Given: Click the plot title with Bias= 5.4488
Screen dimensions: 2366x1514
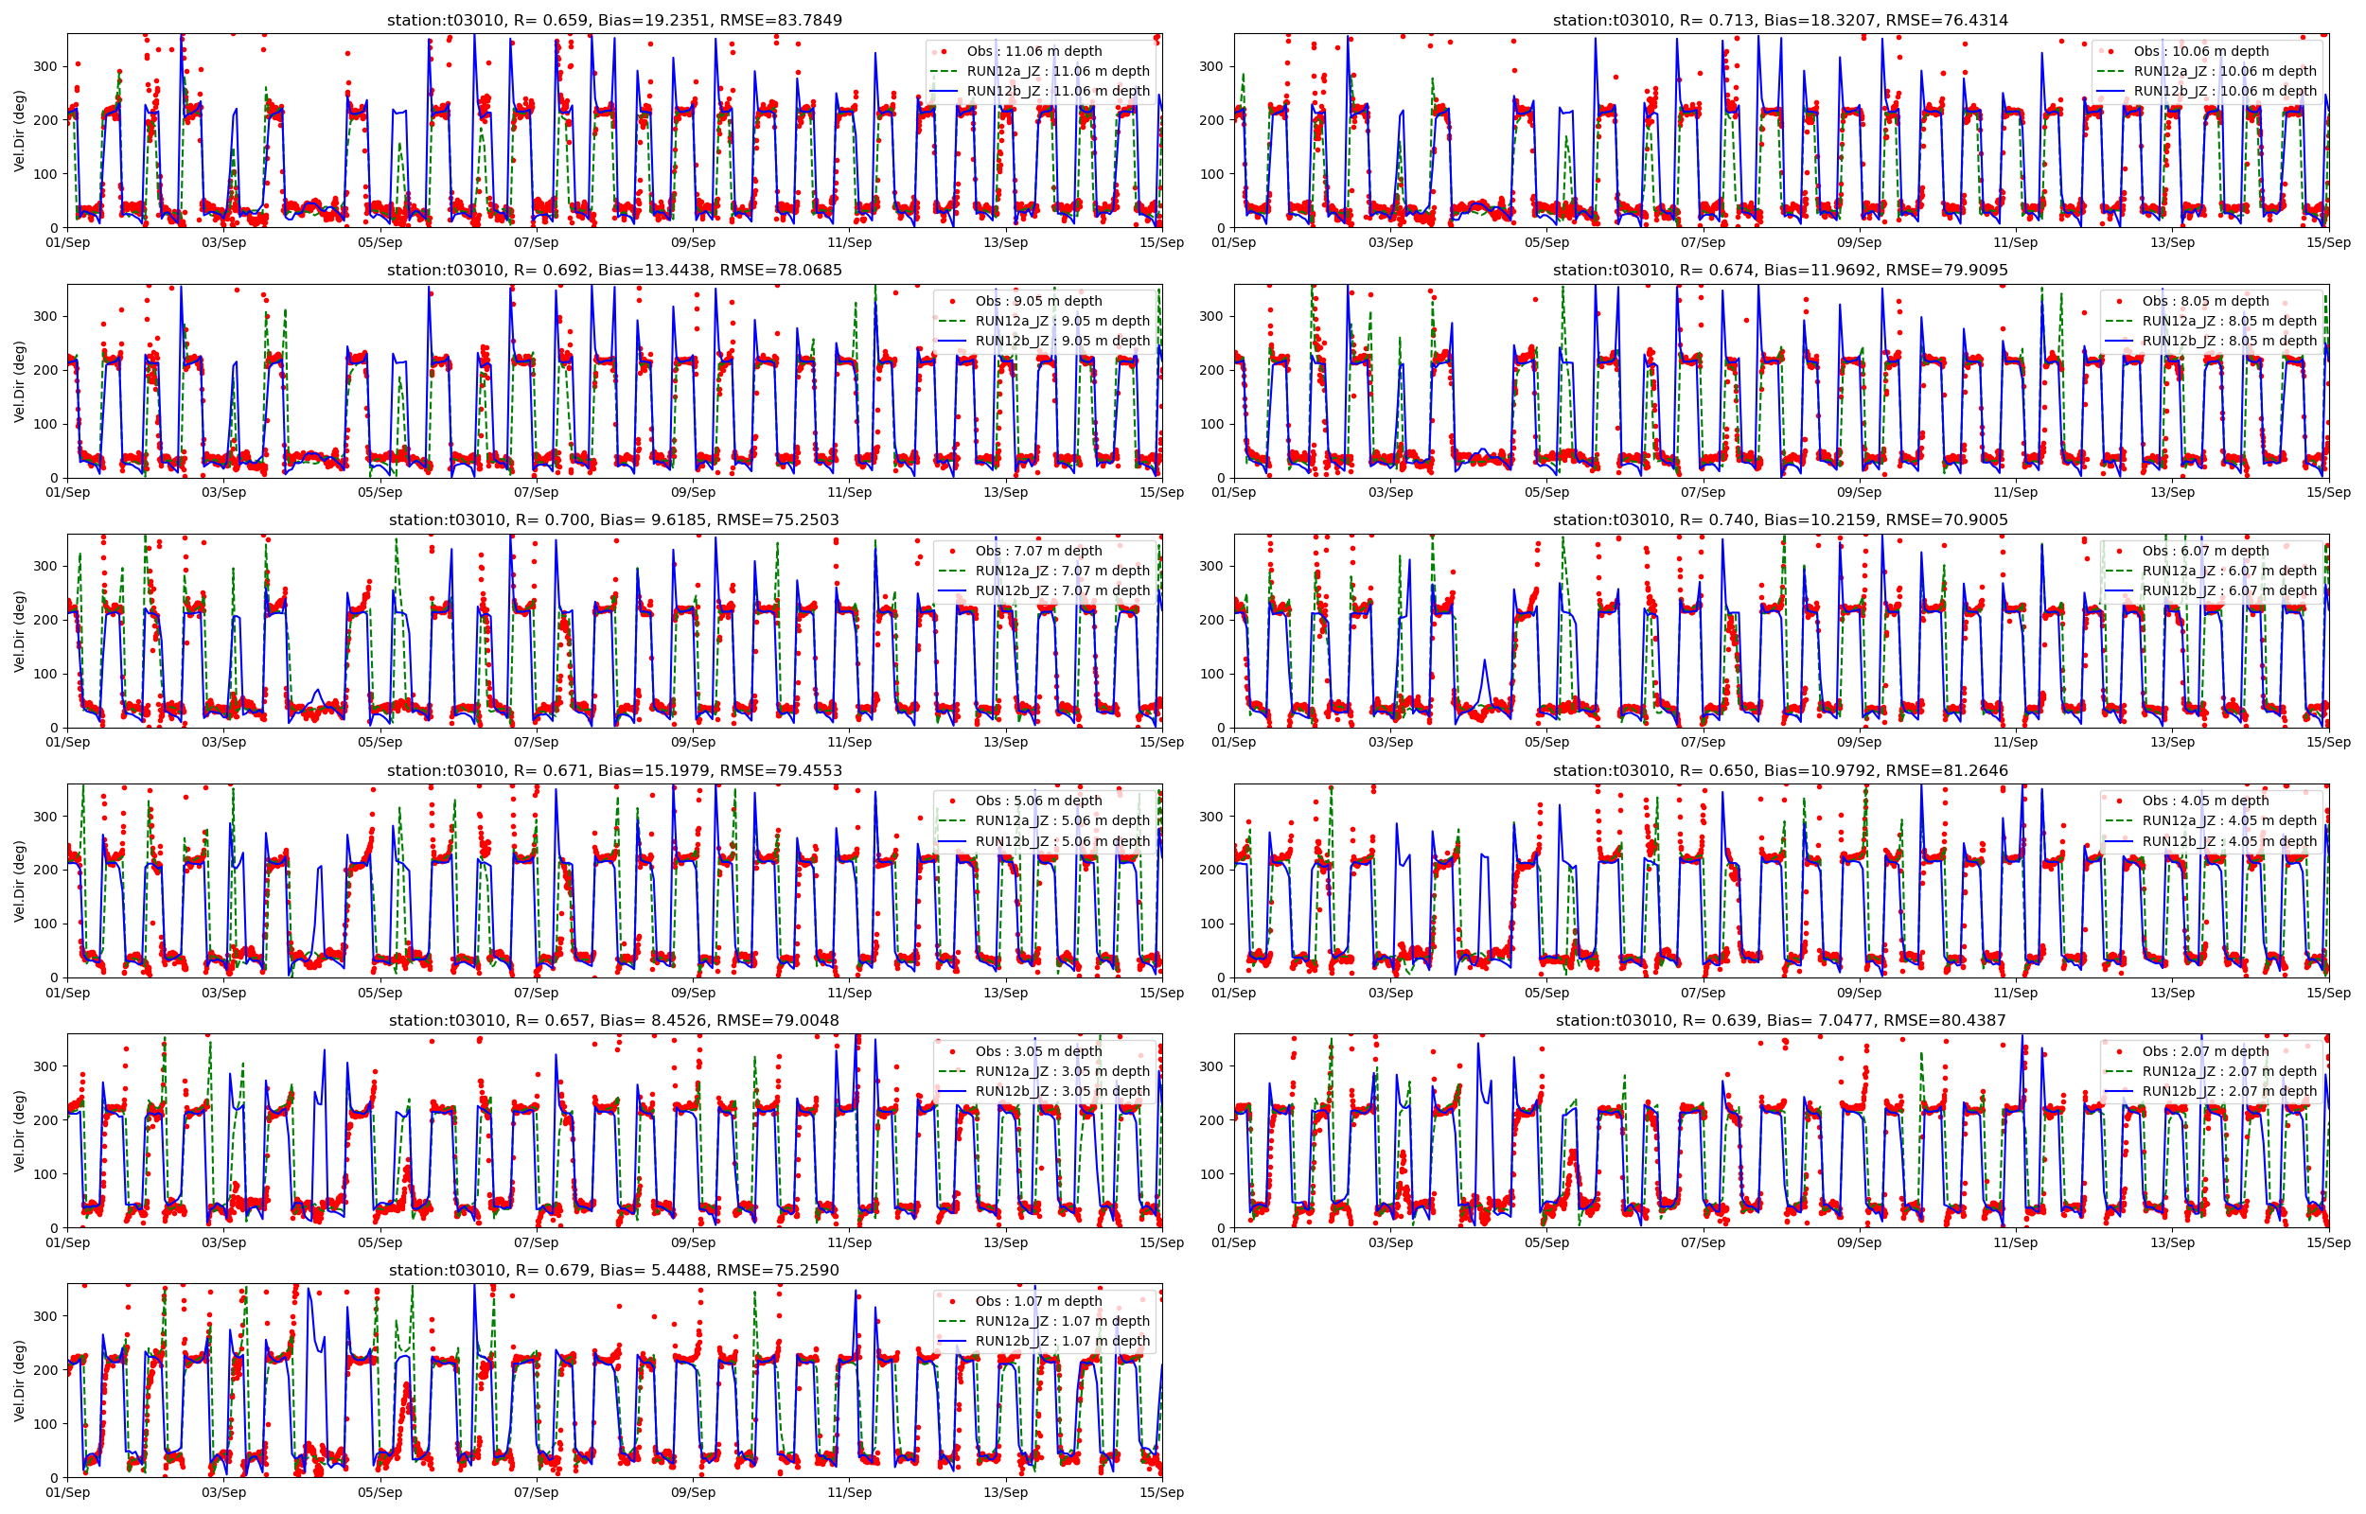Looking at the screenshot, I should click(613, 1270).
